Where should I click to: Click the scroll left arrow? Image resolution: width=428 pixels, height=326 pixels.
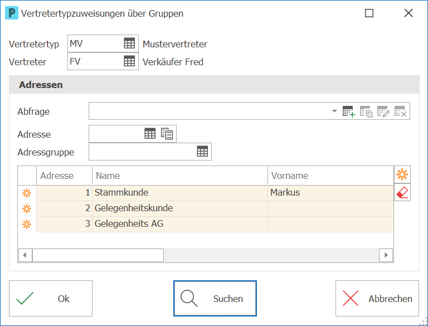click(x=25, y=255)
